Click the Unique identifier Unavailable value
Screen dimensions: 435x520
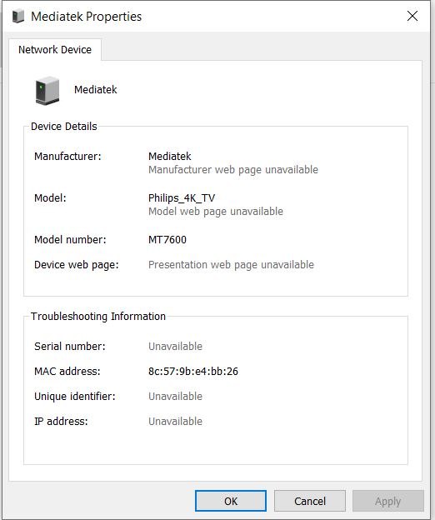175,397
